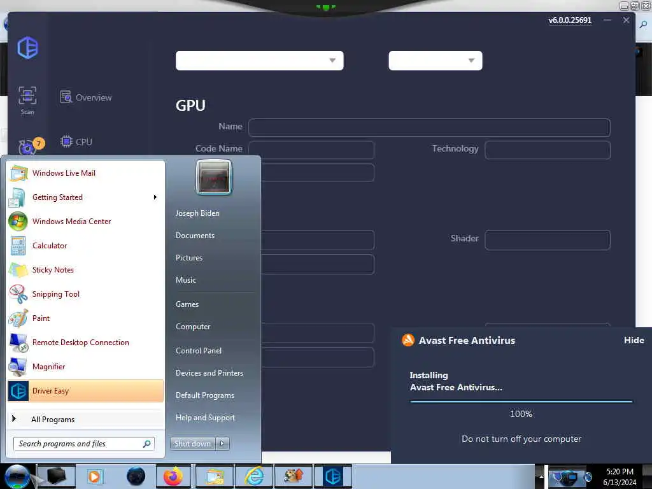Open Games folder
Image resolution: width=652 pixels, height=489 pixels.
[187, 304]
